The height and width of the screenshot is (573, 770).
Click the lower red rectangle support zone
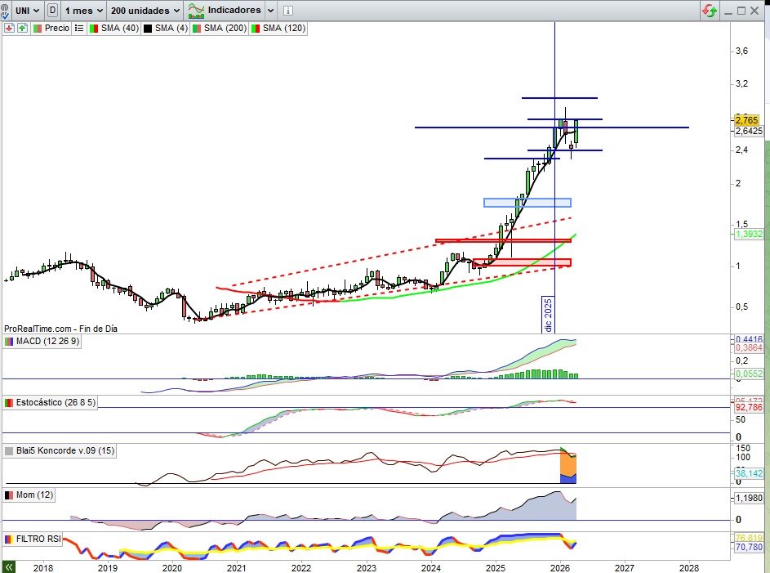[522, 262]
